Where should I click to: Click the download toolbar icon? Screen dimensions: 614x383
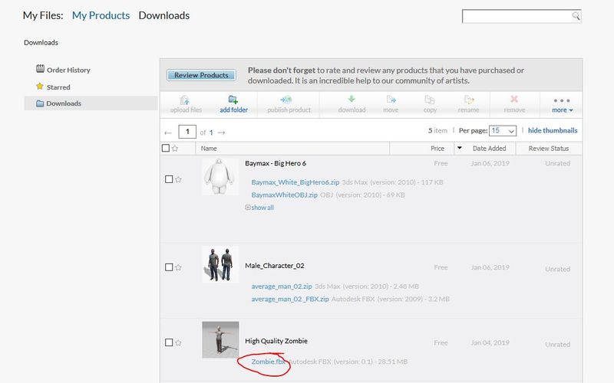pos(352,99)
